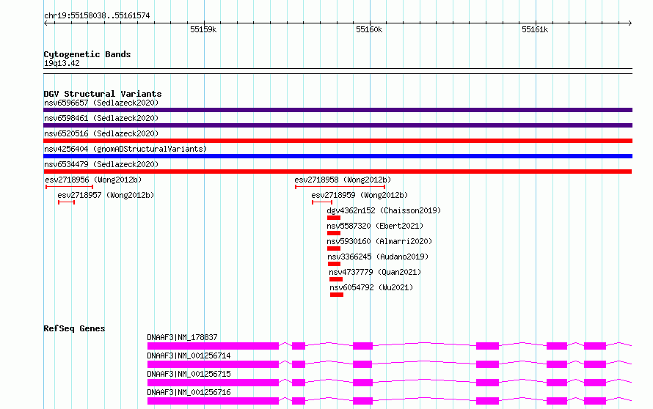Open nsv4737779 (Quan2021) variant label
653x409 pixels.
pyautogui.click(x=375, y=272)
